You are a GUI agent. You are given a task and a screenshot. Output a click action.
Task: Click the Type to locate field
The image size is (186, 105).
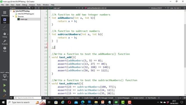click(28, 98)
